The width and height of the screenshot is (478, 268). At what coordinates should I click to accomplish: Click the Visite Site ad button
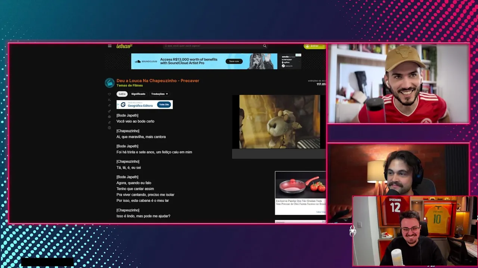164,105
